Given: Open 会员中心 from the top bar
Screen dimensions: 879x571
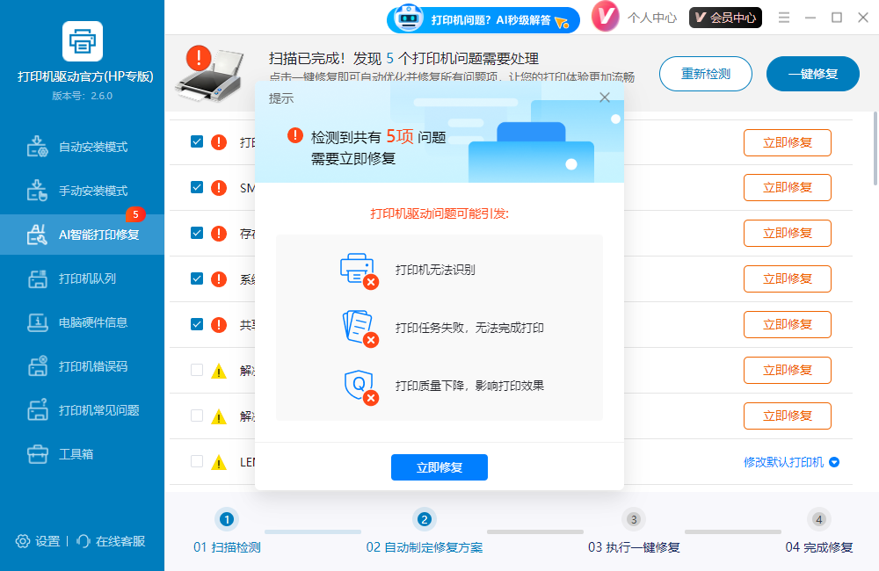Looking at the screenshot, I should (x=725, y=17).
